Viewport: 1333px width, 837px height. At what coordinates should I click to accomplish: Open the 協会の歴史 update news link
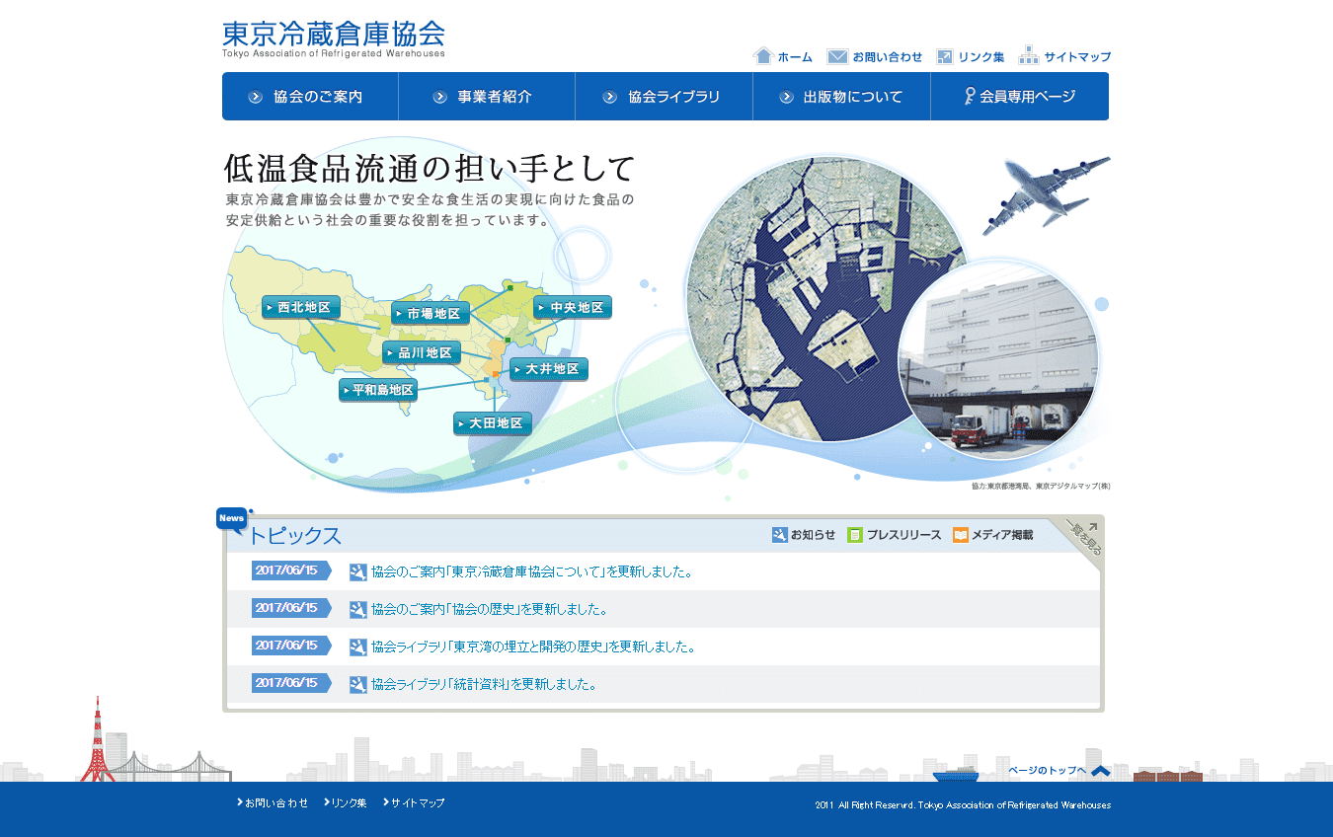click(x=488, y=608)
